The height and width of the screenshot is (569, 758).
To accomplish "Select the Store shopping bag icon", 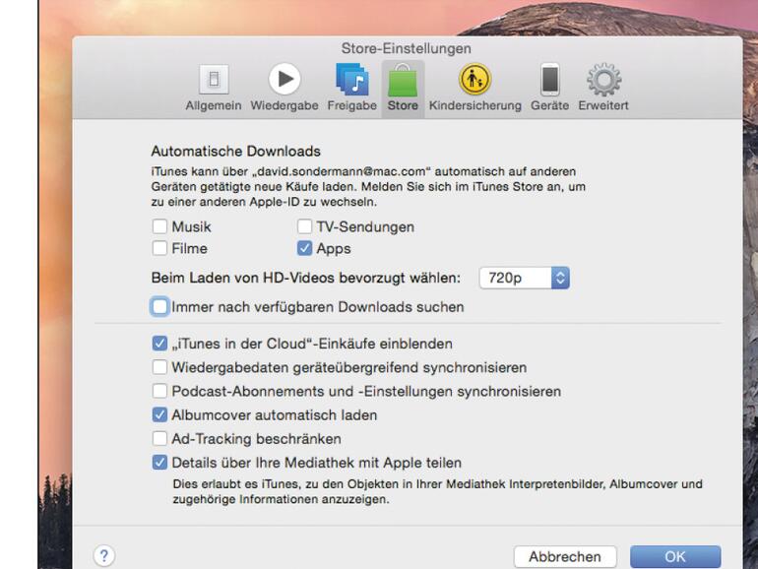I will [x=403, y=81].
